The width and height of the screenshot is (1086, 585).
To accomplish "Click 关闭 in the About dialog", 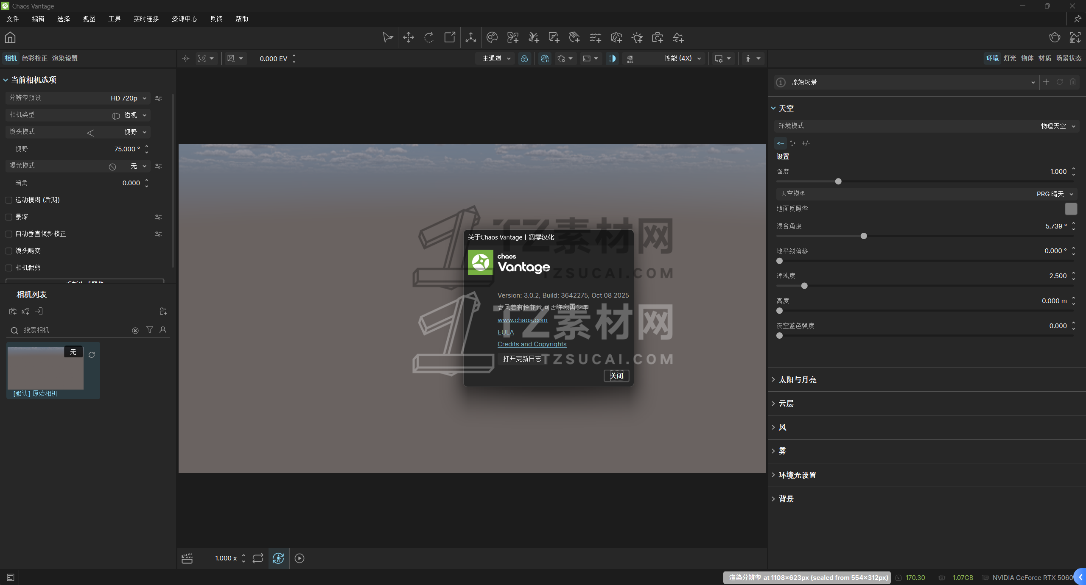I will tap(616, 376).
